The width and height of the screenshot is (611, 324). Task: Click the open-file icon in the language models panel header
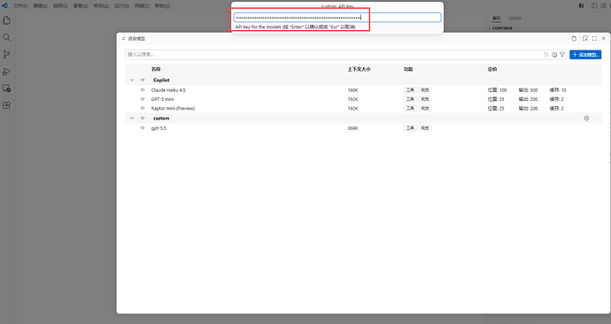tap(574, 39)
